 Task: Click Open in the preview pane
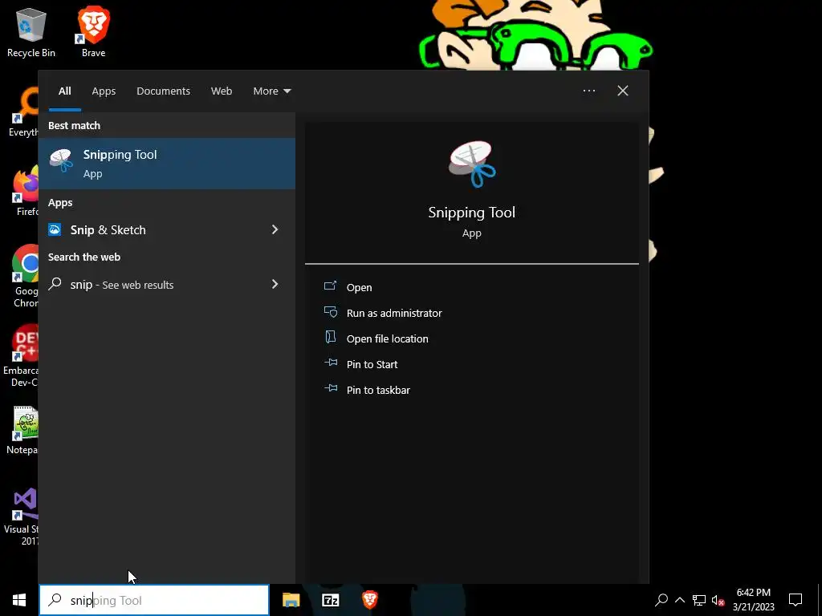pyautogui.click(x=359, y=287)
